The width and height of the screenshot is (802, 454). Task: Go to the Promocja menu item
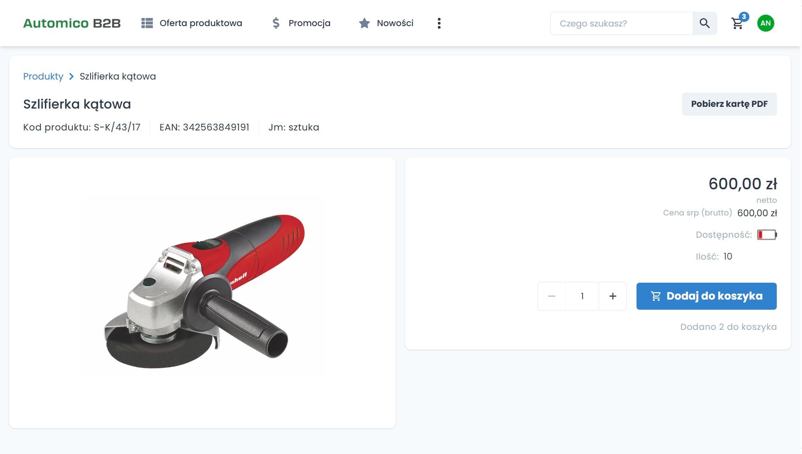[309, 23]
